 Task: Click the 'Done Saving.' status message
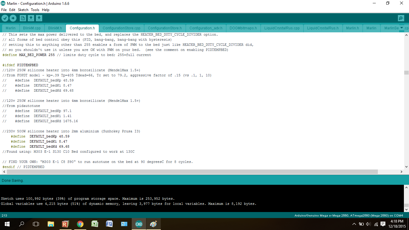13,181
